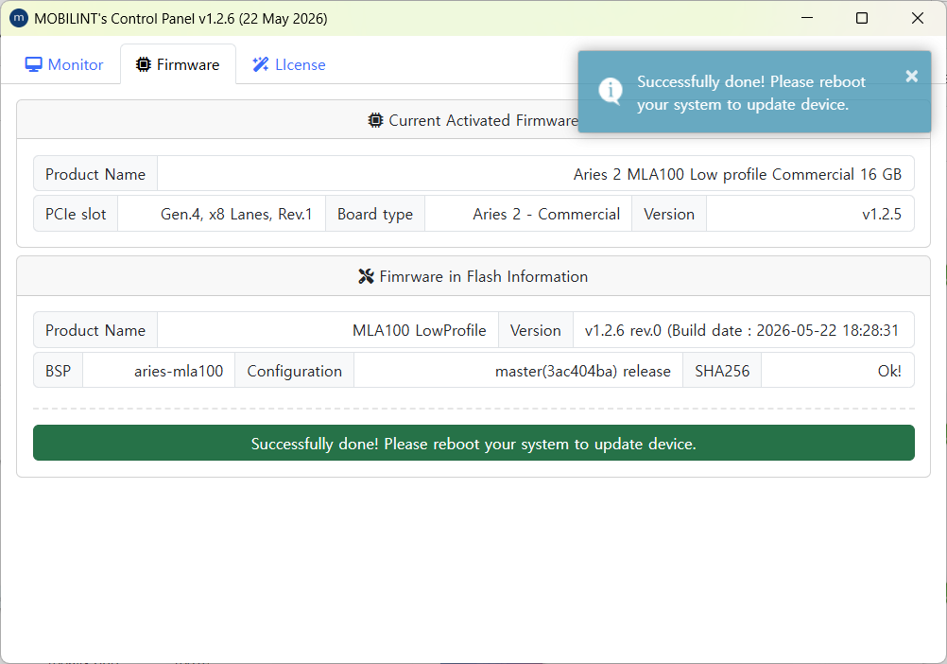Click the green Successfully done button
Image resolution: width=947 pixels, height=664 pixels.
(x=473, y=443)
